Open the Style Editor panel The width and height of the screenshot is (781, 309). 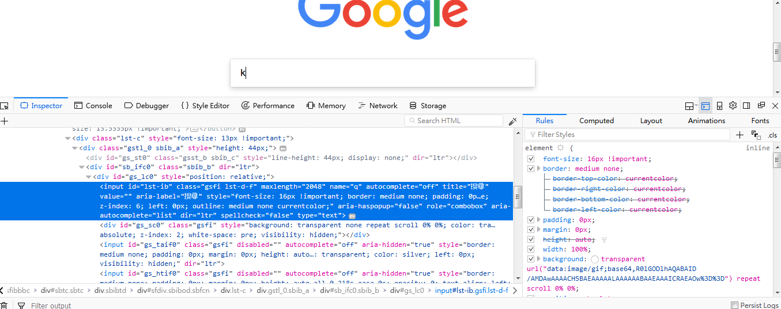point(205,106)
